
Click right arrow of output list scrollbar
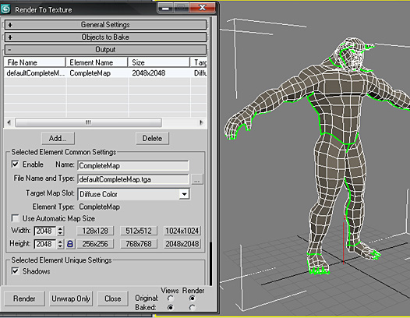click(x=201, y=122)
